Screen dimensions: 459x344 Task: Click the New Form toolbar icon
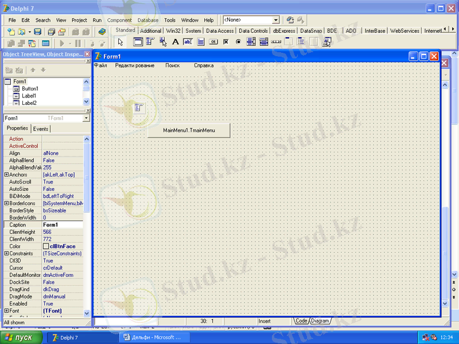[x=46, y=44]
